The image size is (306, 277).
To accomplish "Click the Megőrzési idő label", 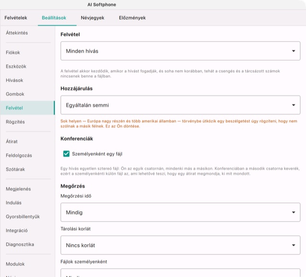I will [76, 196].
